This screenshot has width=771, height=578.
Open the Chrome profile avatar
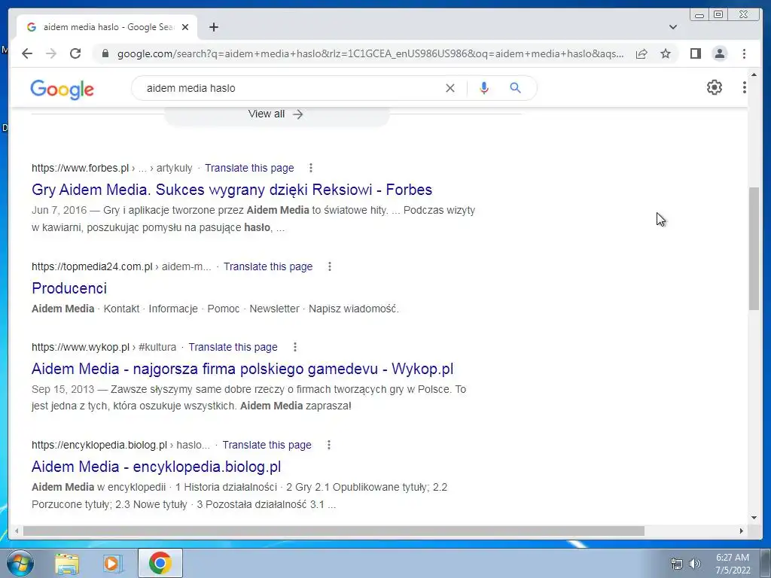pos(719,53)
